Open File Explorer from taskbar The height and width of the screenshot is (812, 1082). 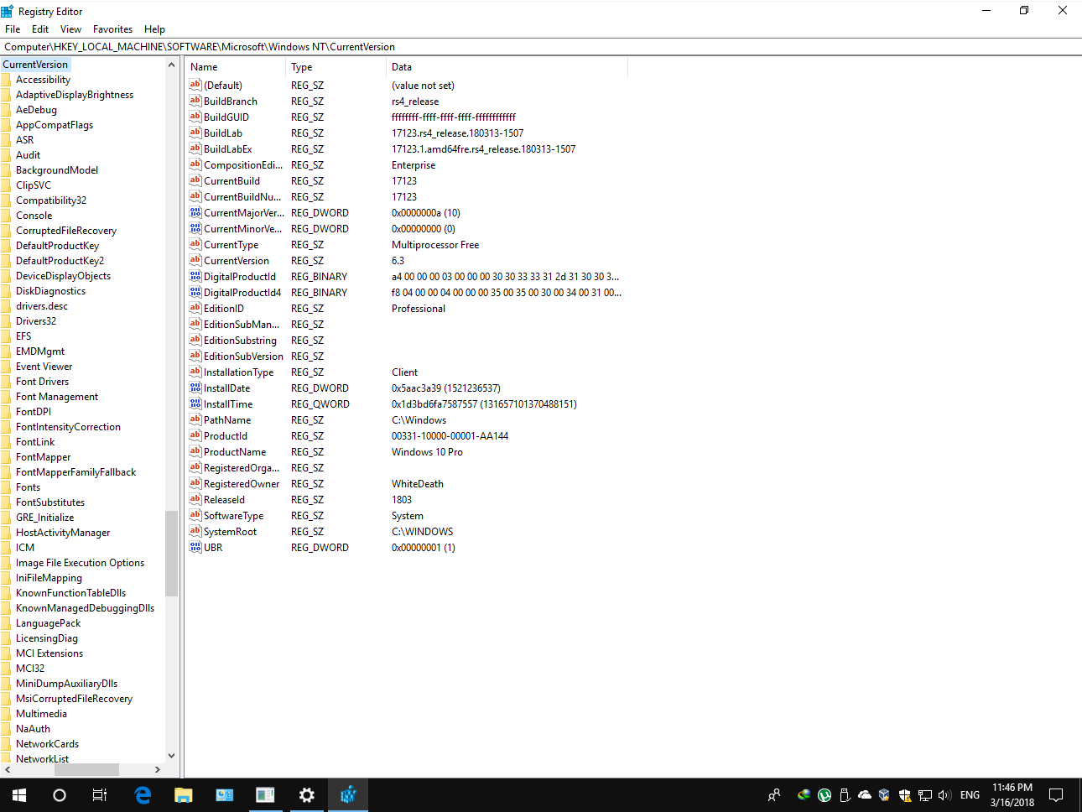183,794
